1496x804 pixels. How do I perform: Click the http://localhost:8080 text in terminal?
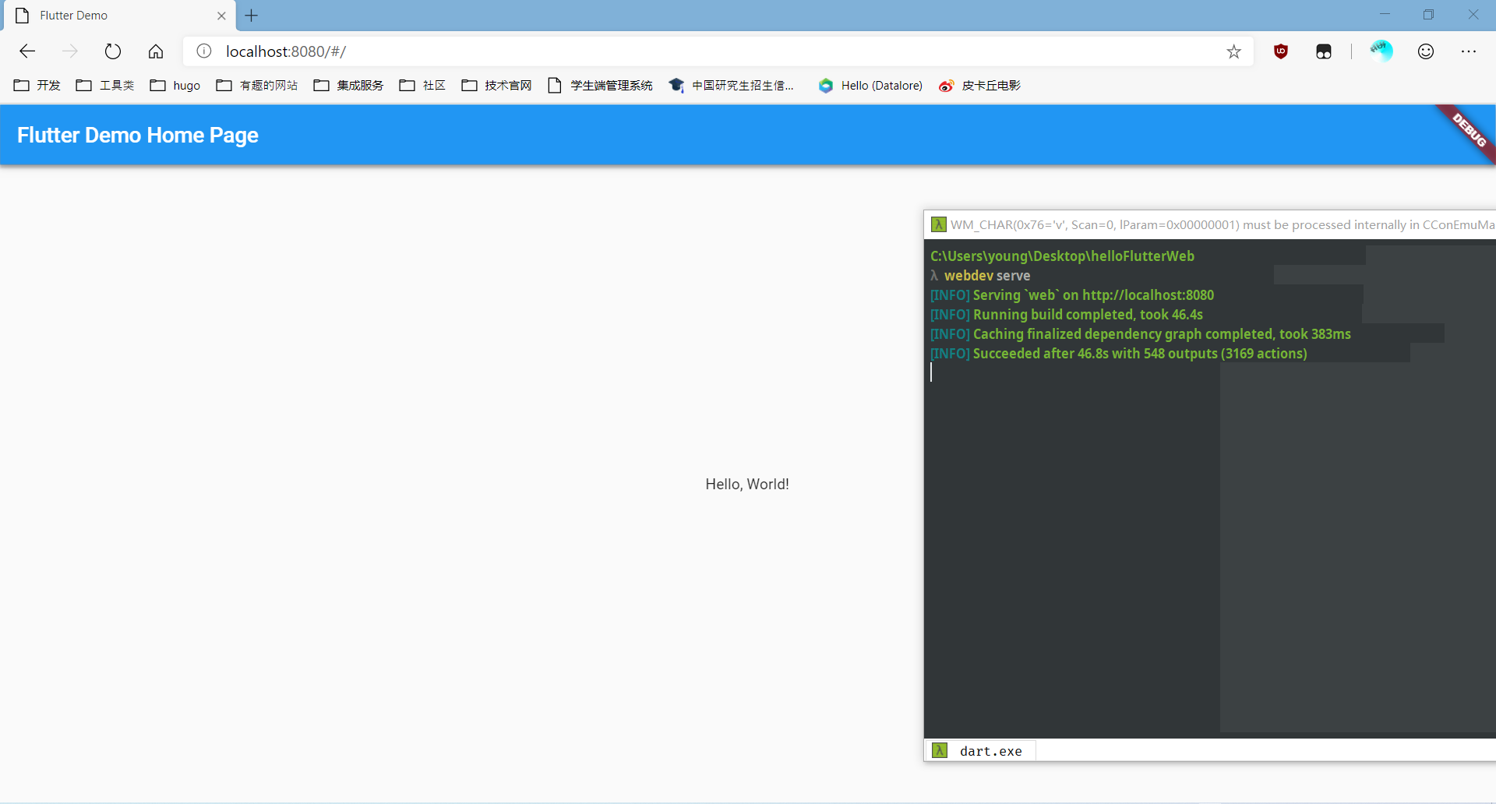point(1148,295)
